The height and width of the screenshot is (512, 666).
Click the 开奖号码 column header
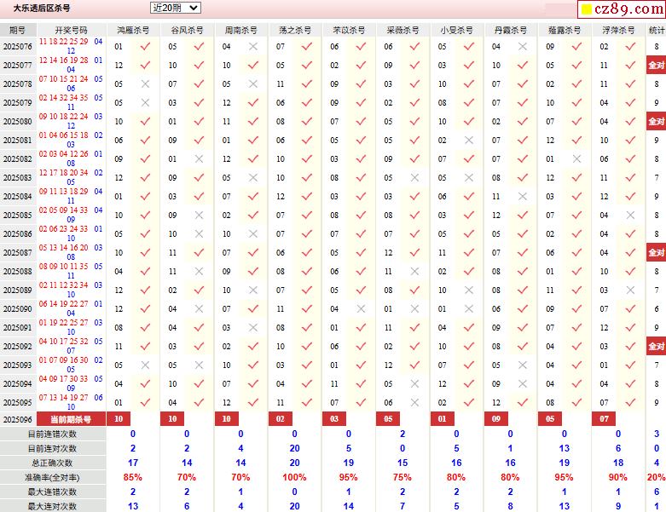pos(71,30)
